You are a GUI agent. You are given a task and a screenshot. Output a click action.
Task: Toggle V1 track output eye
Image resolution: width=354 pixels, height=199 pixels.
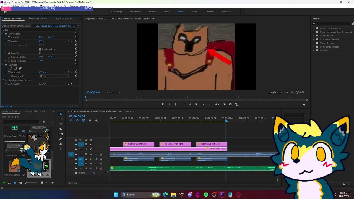pyautogui.click(x=91, y=149)
